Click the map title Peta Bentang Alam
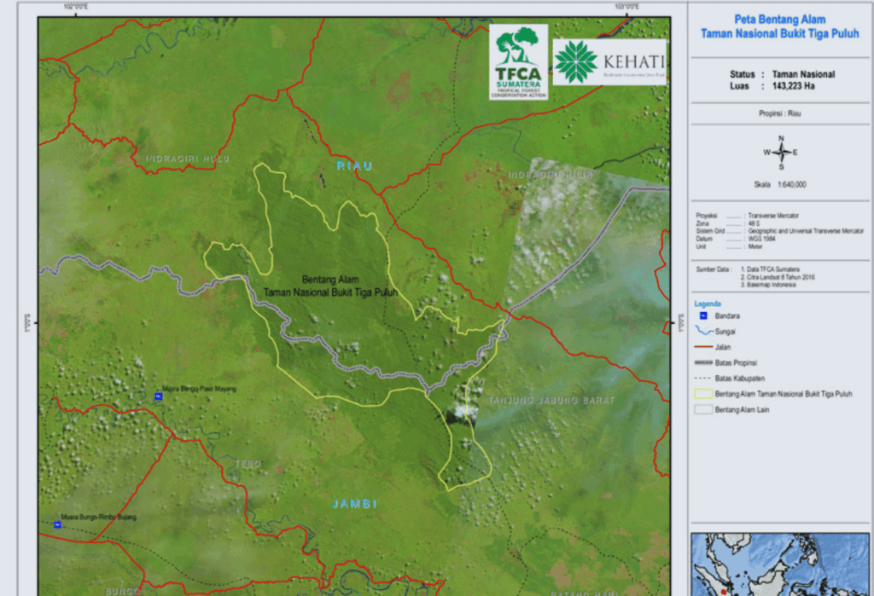Viewport: 874px width, 596px height. coord(780,19)
